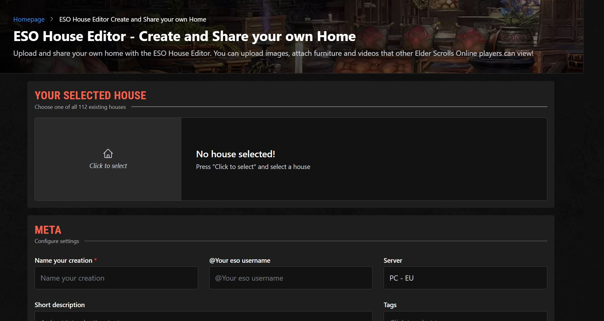
Task: Click the "Name your creation" field label
Action: (63, 261)
